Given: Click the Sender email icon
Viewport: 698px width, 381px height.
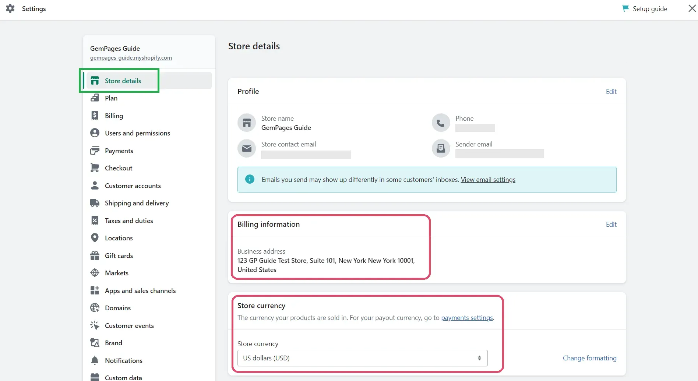Looking at the screenshot, I should 441,148.
